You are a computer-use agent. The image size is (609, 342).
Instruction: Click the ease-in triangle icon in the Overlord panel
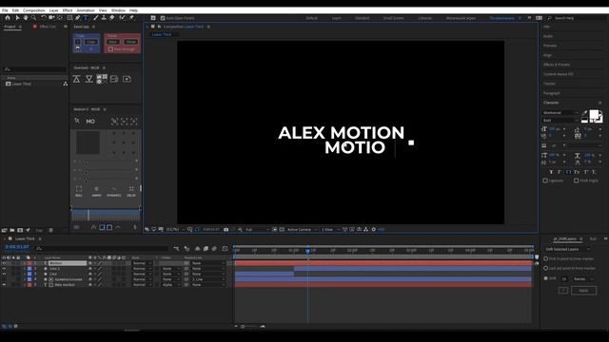coord(76,79)
